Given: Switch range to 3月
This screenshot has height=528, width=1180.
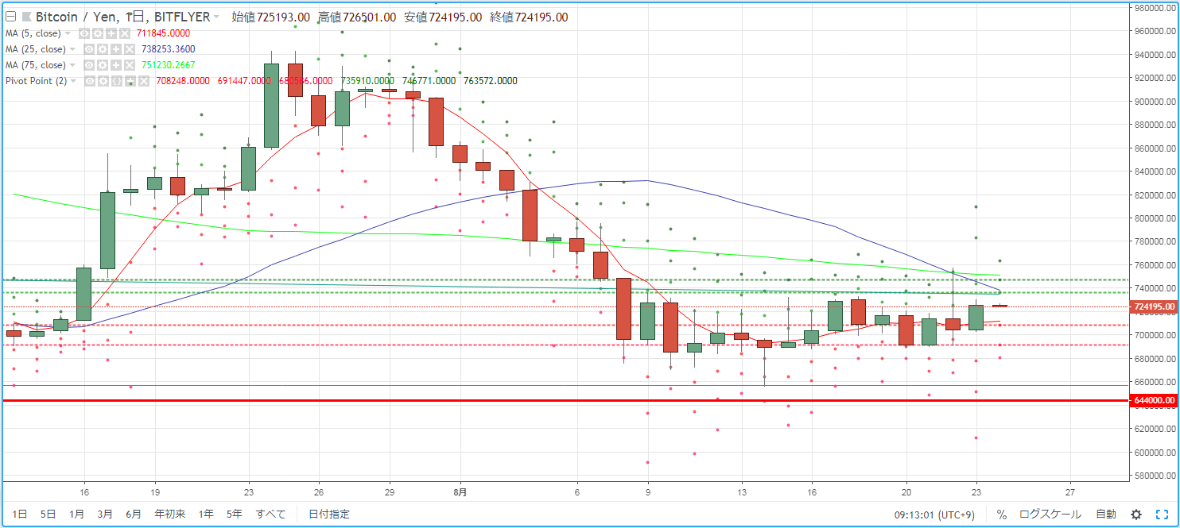Looking at the screenshot, I should [105, 514].
